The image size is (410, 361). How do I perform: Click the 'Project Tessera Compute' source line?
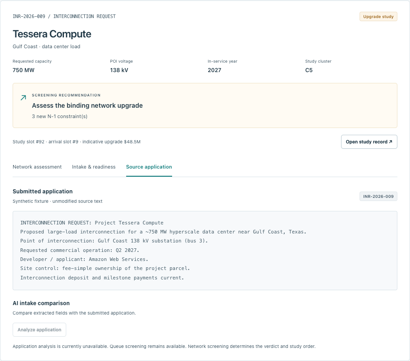92,223
